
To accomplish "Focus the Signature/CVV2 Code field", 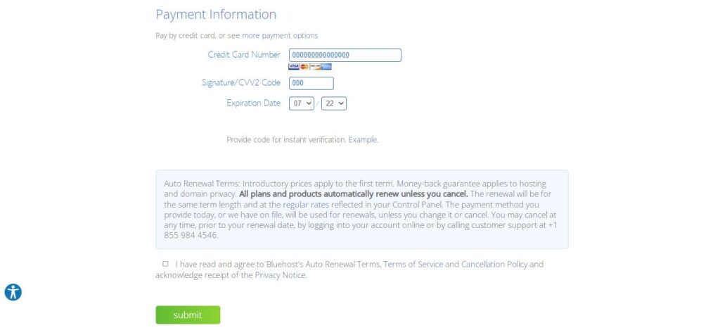I will [x=311, y=83].
